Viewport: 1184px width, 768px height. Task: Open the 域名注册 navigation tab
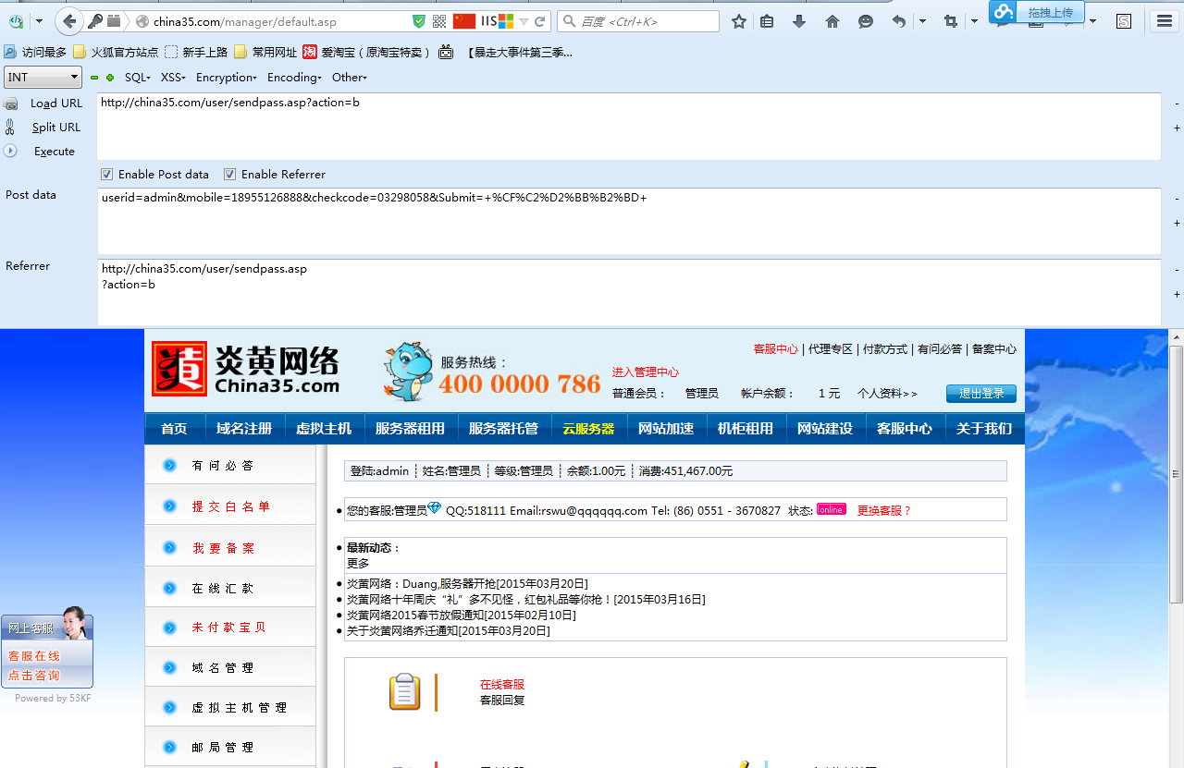244,429
